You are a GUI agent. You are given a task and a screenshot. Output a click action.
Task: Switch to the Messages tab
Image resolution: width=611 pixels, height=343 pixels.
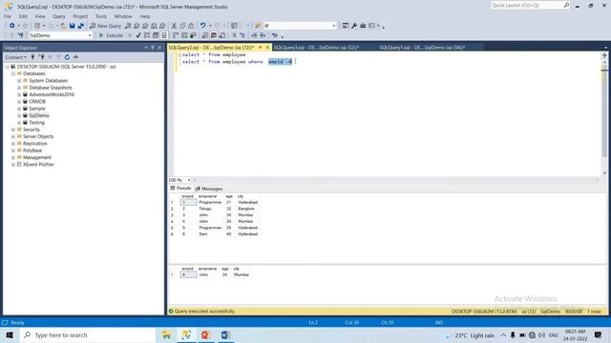(209, 189)
